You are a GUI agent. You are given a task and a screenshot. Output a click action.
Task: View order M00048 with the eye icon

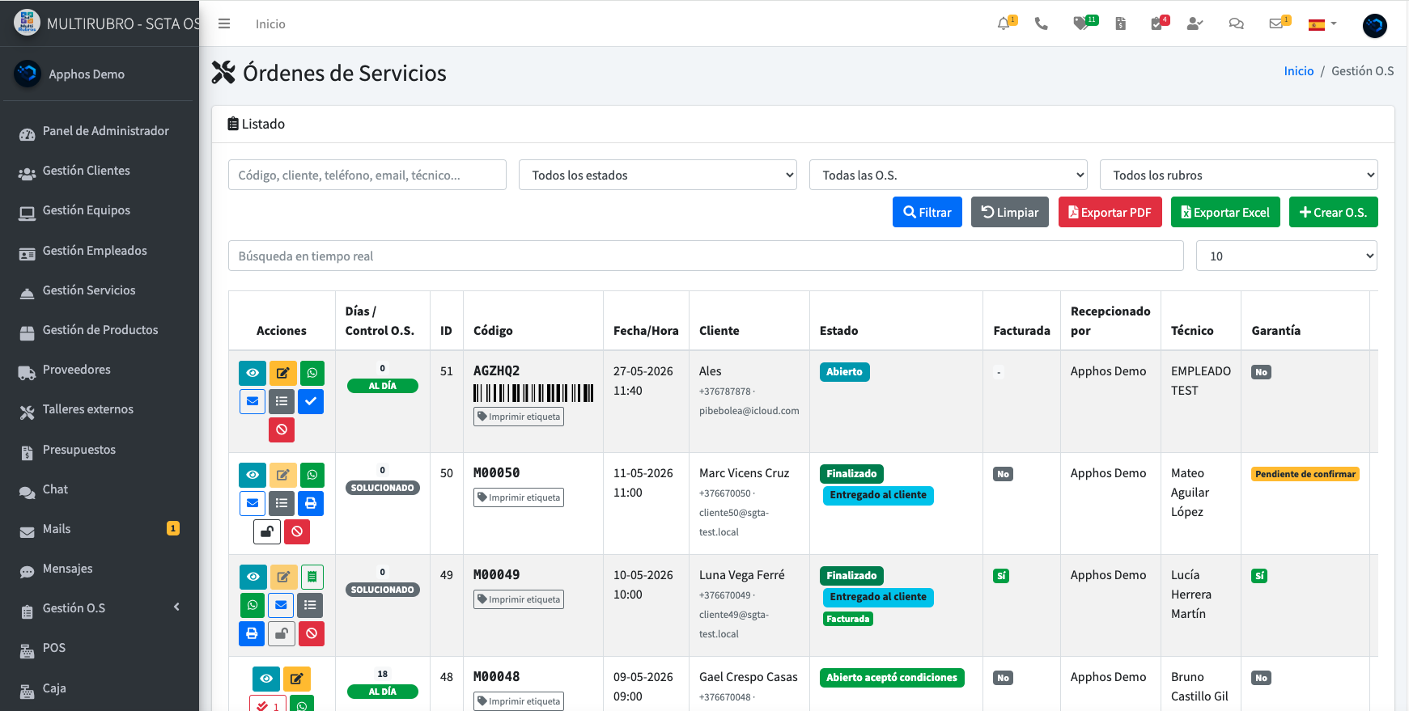tap(266, 679)
